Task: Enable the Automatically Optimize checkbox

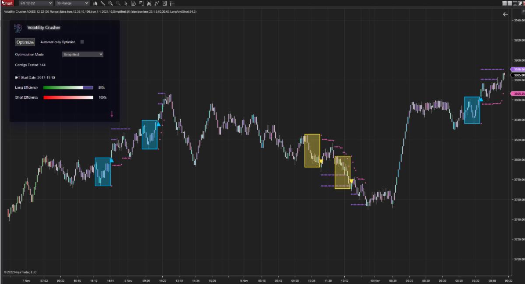Action: pyautogui.click(x=82, y=42)
